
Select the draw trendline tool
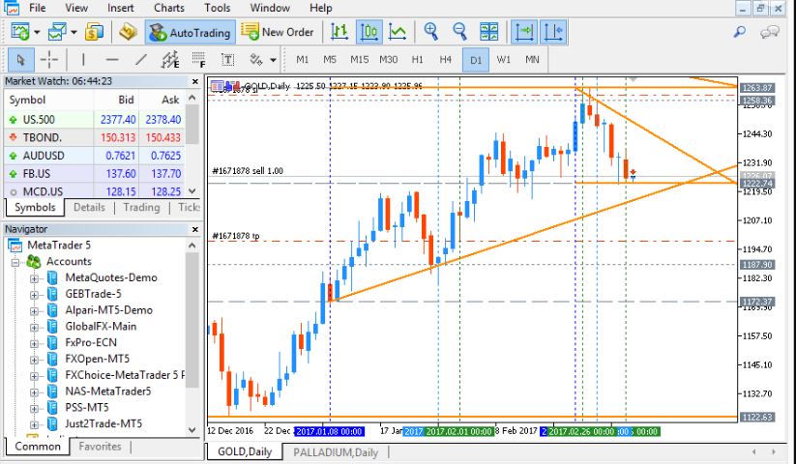click(x=141, y=60)
